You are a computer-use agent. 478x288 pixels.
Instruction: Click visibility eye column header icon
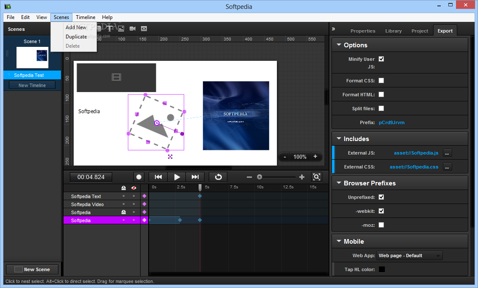point(133,188)
